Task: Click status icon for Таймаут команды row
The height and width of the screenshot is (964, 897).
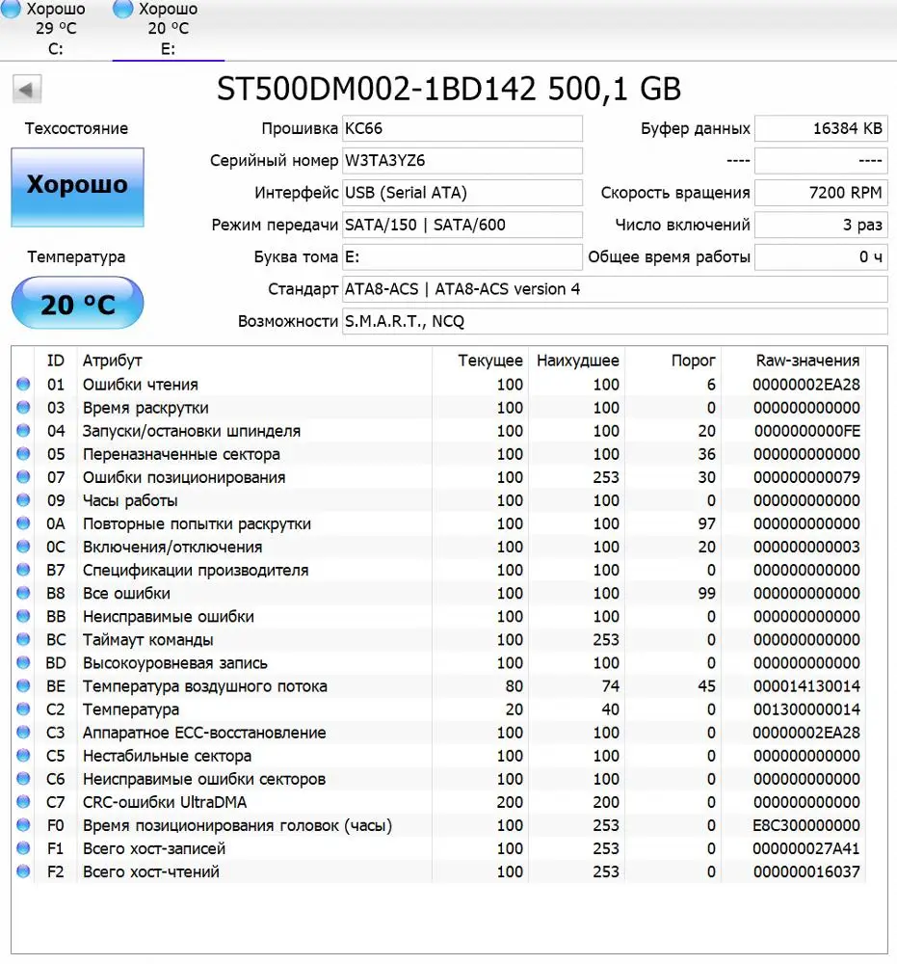Action: point(23,639)
